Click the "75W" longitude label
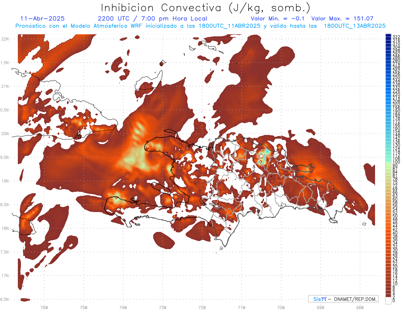The height and width of the screenshot is (312, 404). point(84,307)
